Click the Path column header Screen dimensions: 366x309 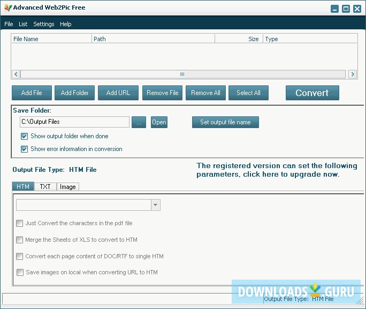coord(153,39)
